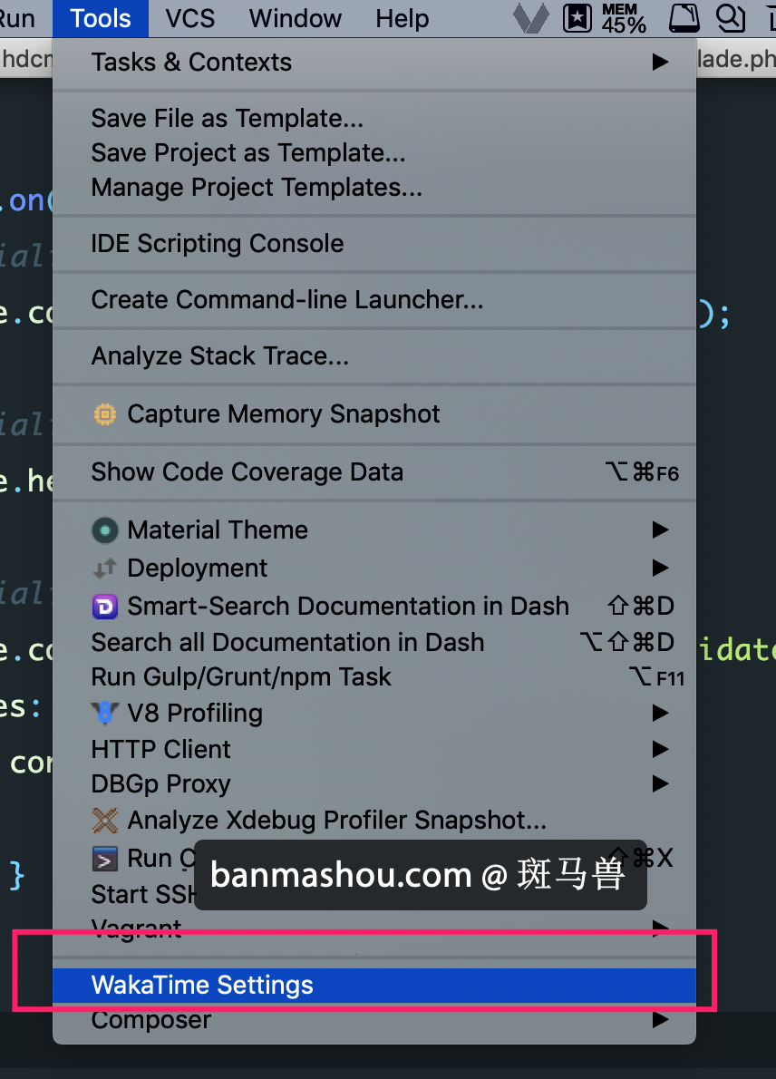This screenshot has width=776, height=1079.
Task: Click the Run Command terminal icon
Action: click(104, 859)
